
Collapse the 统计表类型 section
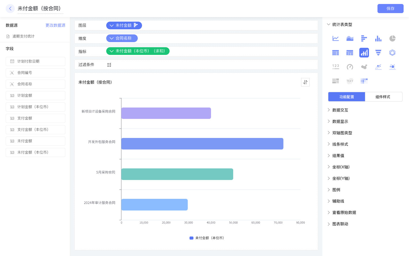(x=329, y=24)
